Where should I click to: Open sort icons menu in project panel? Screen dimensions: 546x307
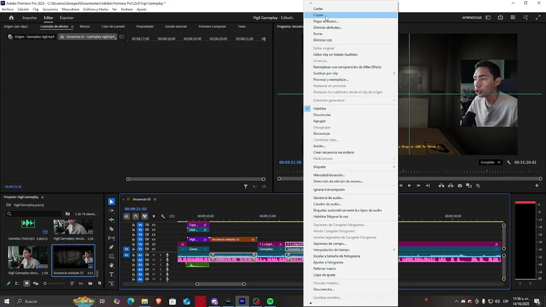(x=72, y=284)
